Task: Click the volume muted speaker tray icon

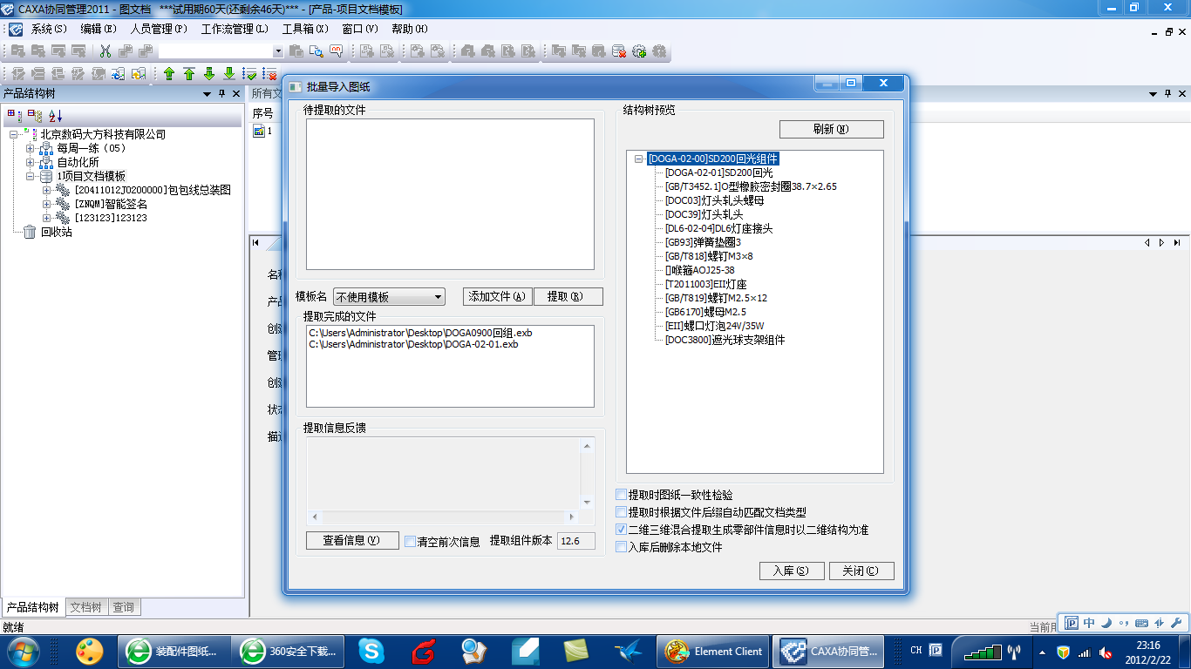Action: click(x=1106, y=652)
